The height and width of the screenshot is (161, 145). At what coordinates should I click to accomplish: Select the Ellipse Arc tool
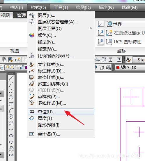tap(11, 142)
